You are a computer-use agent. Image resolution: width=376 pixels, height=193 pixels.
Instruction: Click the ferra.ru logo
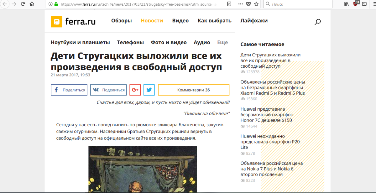coord(73,22)
